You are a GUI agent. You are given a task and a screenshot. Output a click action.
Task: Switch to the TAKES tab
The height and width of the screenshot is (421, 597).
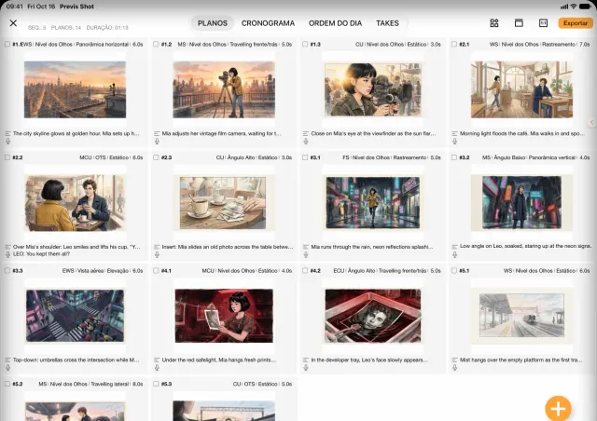coord(387,23)
